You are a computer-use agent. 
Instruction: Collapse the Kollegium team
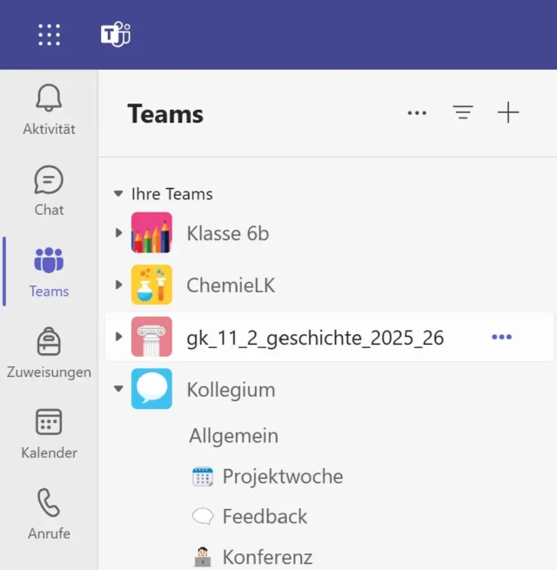[x=119, y=389]
